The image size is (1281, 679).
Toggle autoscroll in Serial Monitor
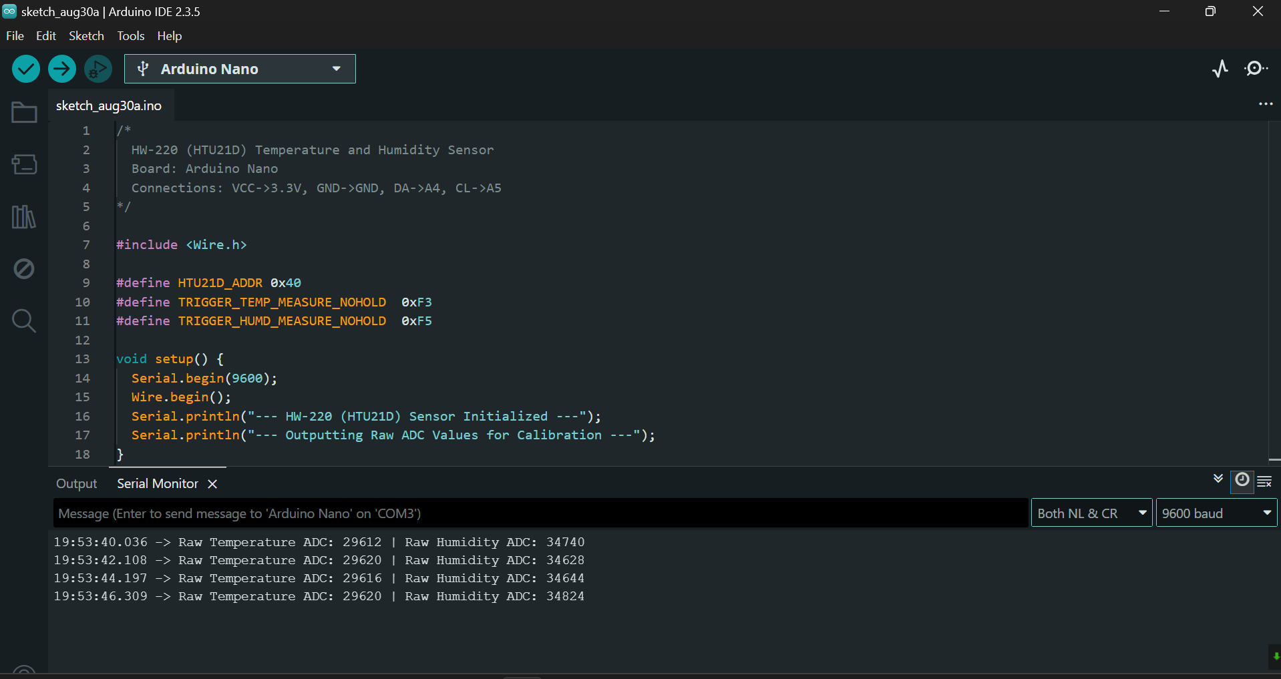(x=1218, y=479)
